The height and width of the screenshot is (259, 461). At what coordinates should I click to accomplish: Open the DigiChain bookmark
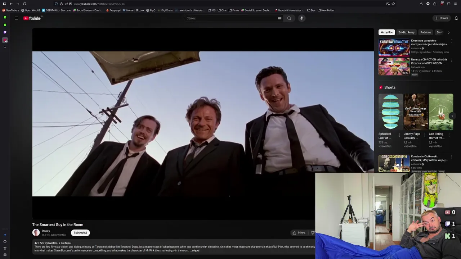click(165, 10)
